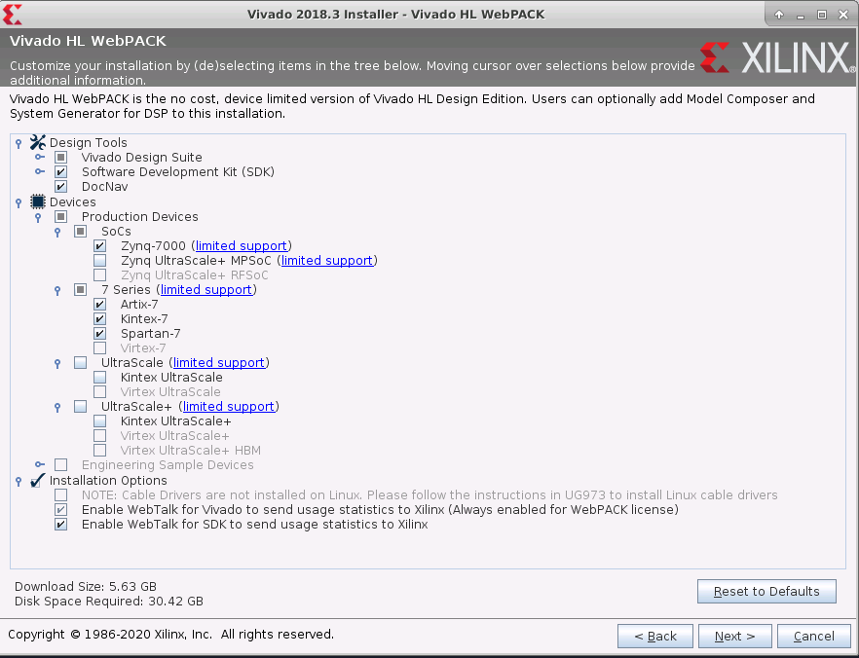
Task: Click the Devices chip icon
Action: click(x=37, y=201)
